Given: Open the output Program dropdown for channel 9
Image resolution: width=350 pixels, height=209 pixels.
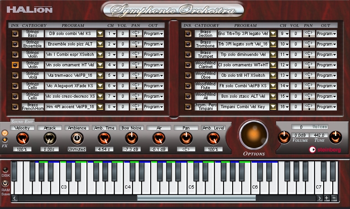Looking at the screenshot, I should [326, 34].
